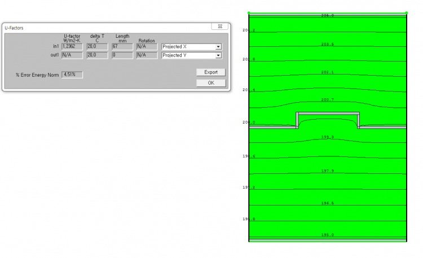Click the Export button
The image size is (423, 258).
pyautogui.click(x=211, y=72)
